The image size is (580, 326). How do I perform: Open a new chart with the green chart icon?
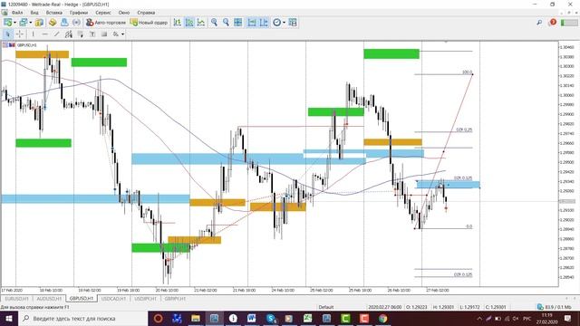(7, 23)
